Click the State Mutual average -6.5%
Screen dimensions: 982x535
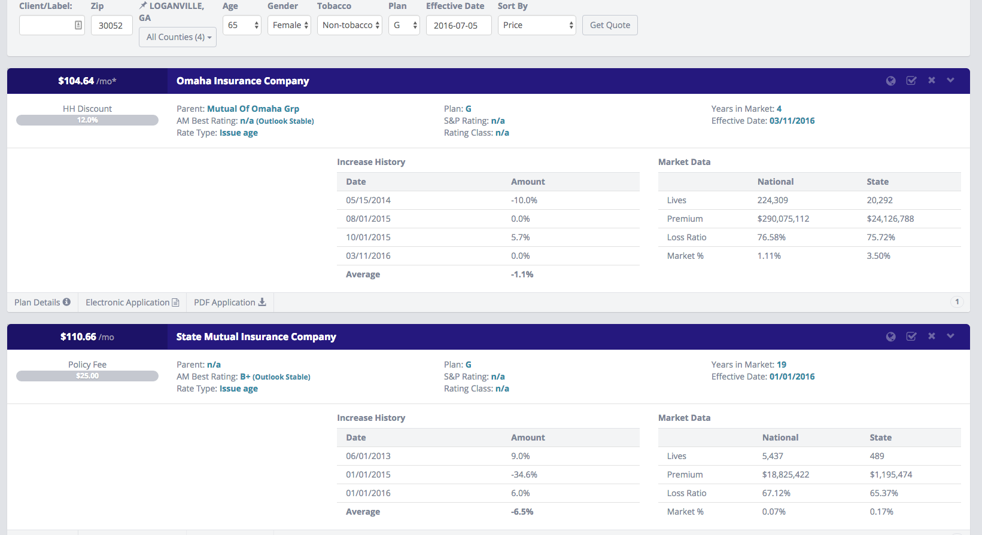[x=522, y=512]
